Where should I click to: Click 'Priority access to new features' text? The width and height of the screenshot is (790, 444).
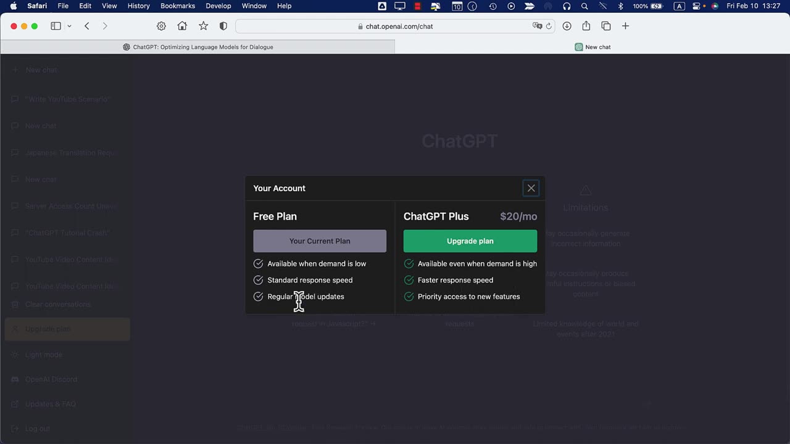(x=469, y=297)
